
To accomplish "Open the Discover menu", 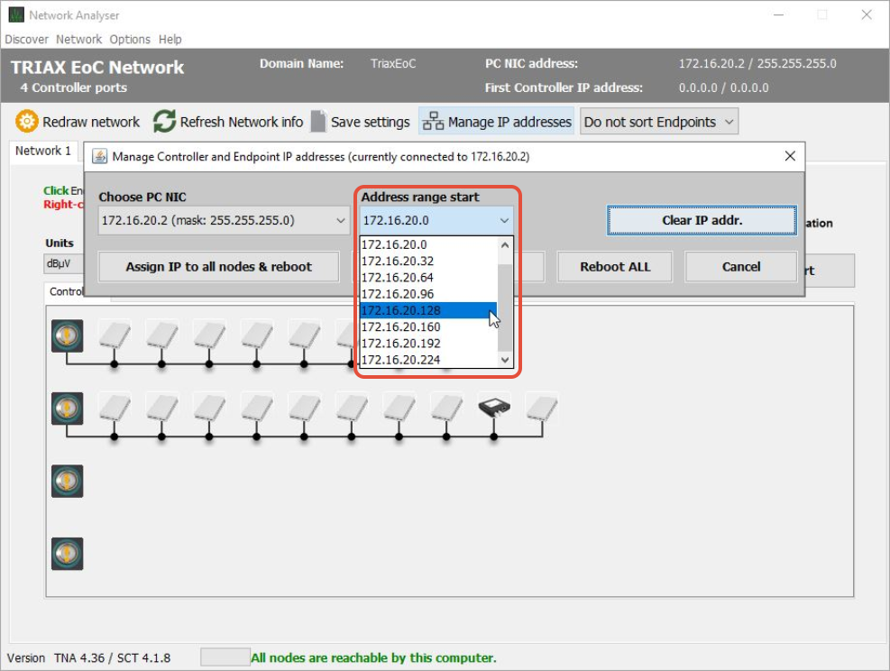I will coord(27,39).
